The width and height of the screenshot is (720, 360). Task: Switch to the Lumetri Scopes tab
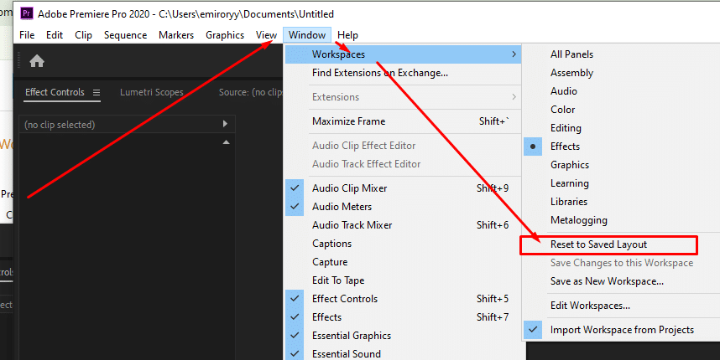coord(151,93)
